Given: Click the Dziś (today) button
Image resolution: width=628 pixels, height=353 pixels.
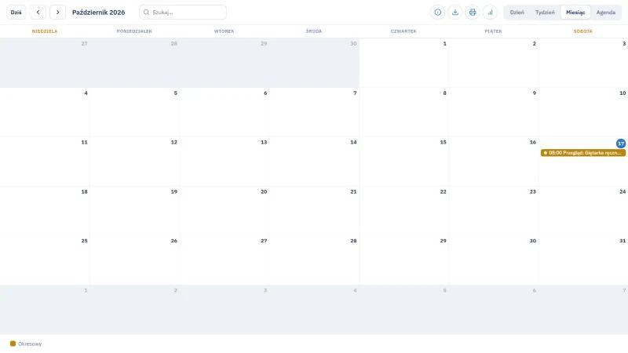Looking at the screenshot, I should [16, 13].
